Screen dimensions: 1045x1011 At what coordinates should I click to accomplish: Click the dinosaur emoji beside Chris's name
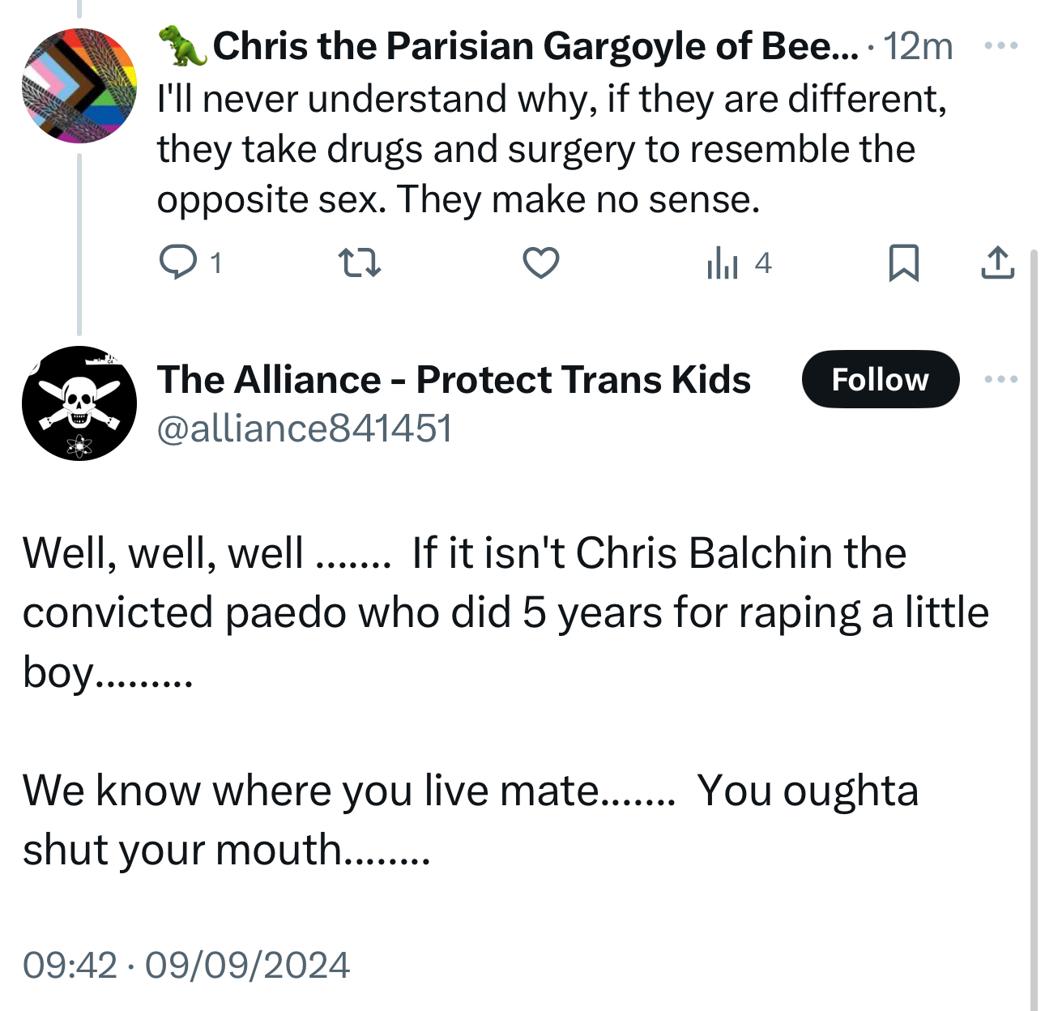click(183, 46)
